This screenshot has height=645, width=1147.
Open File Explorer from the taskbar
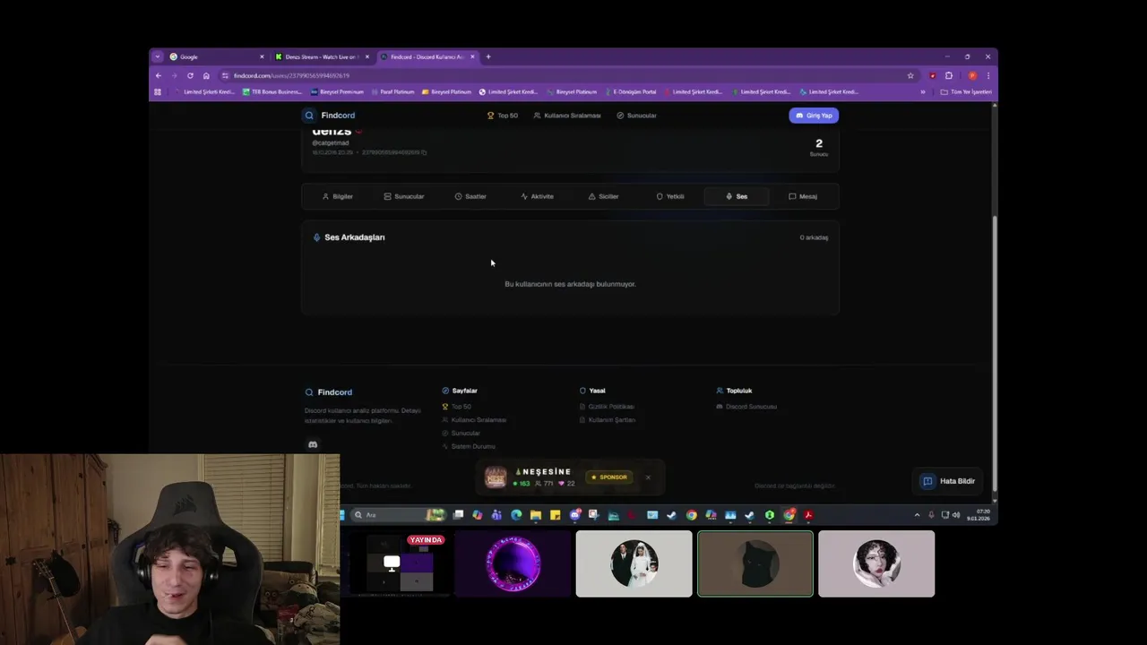[x=536, y=515]
